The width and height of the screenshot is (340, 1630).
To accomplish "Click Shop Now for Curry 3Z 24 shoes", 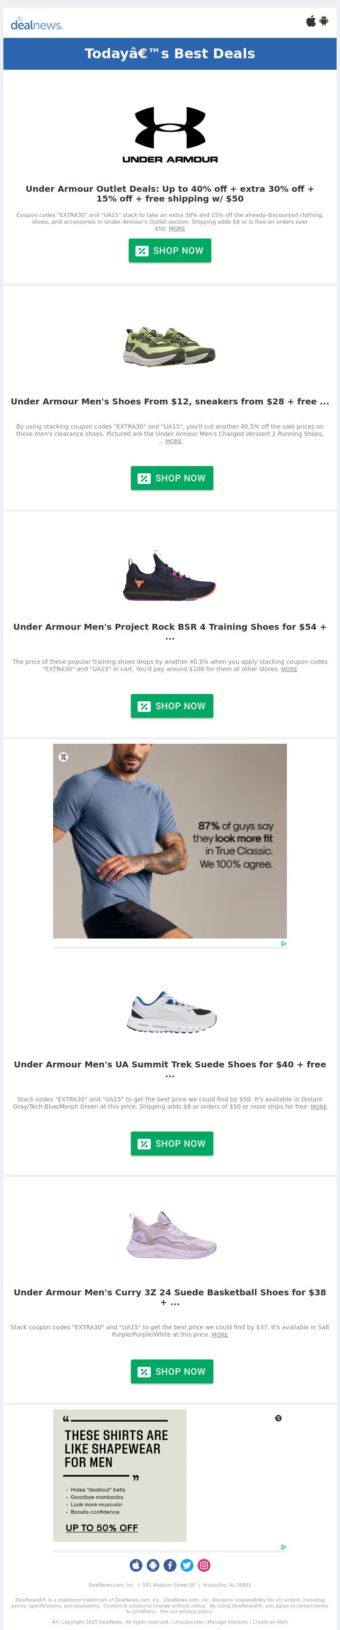I will click(172, 1371).
